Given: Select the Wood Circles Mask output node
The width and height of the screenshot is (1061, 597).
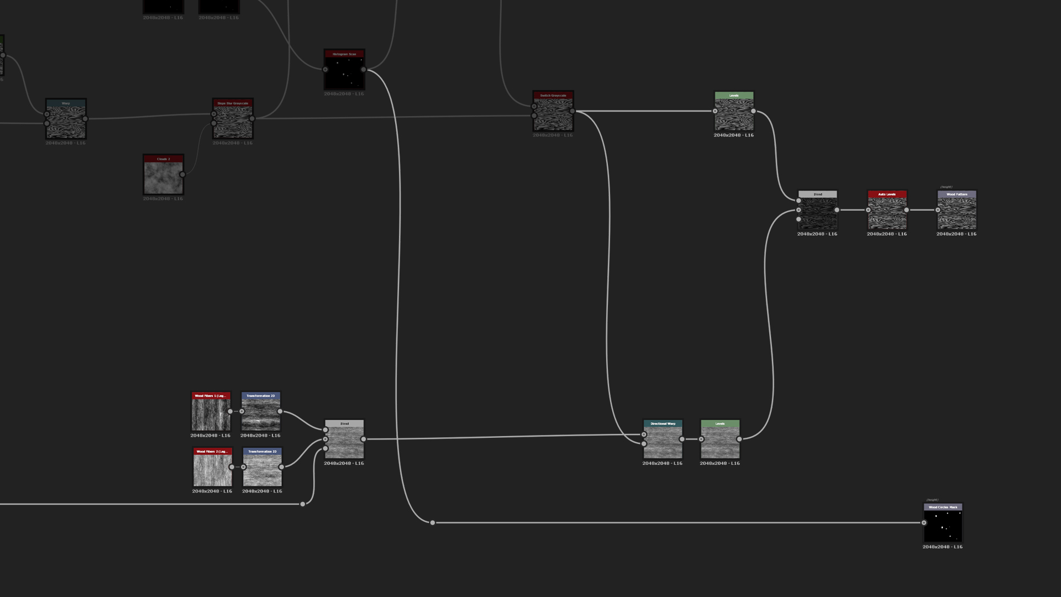Looking at the screenshot, I should [943, 525].
